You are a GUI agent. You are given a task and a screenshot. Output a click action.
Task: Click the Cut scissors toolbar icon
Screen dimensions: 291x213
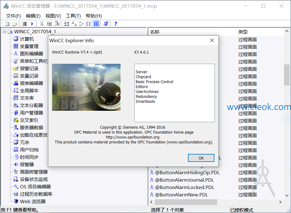(x=42, y=24)
